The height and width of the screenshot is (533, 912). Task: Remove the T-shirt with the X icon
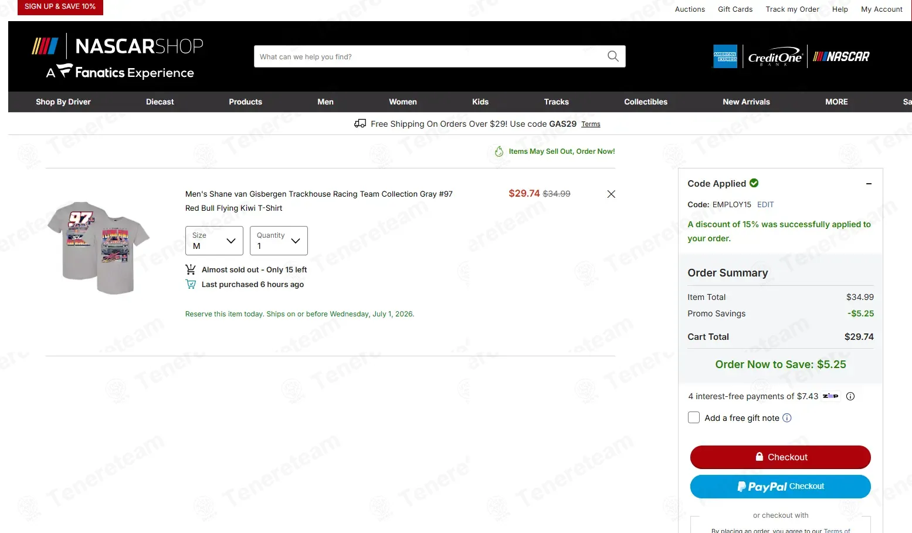click(x=611, y=194)
